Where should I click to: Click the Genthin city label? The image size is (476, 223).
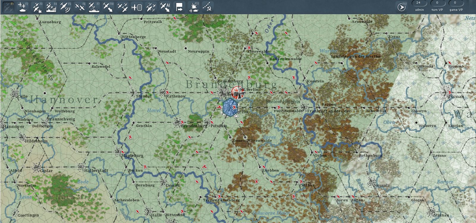point(144,126)
